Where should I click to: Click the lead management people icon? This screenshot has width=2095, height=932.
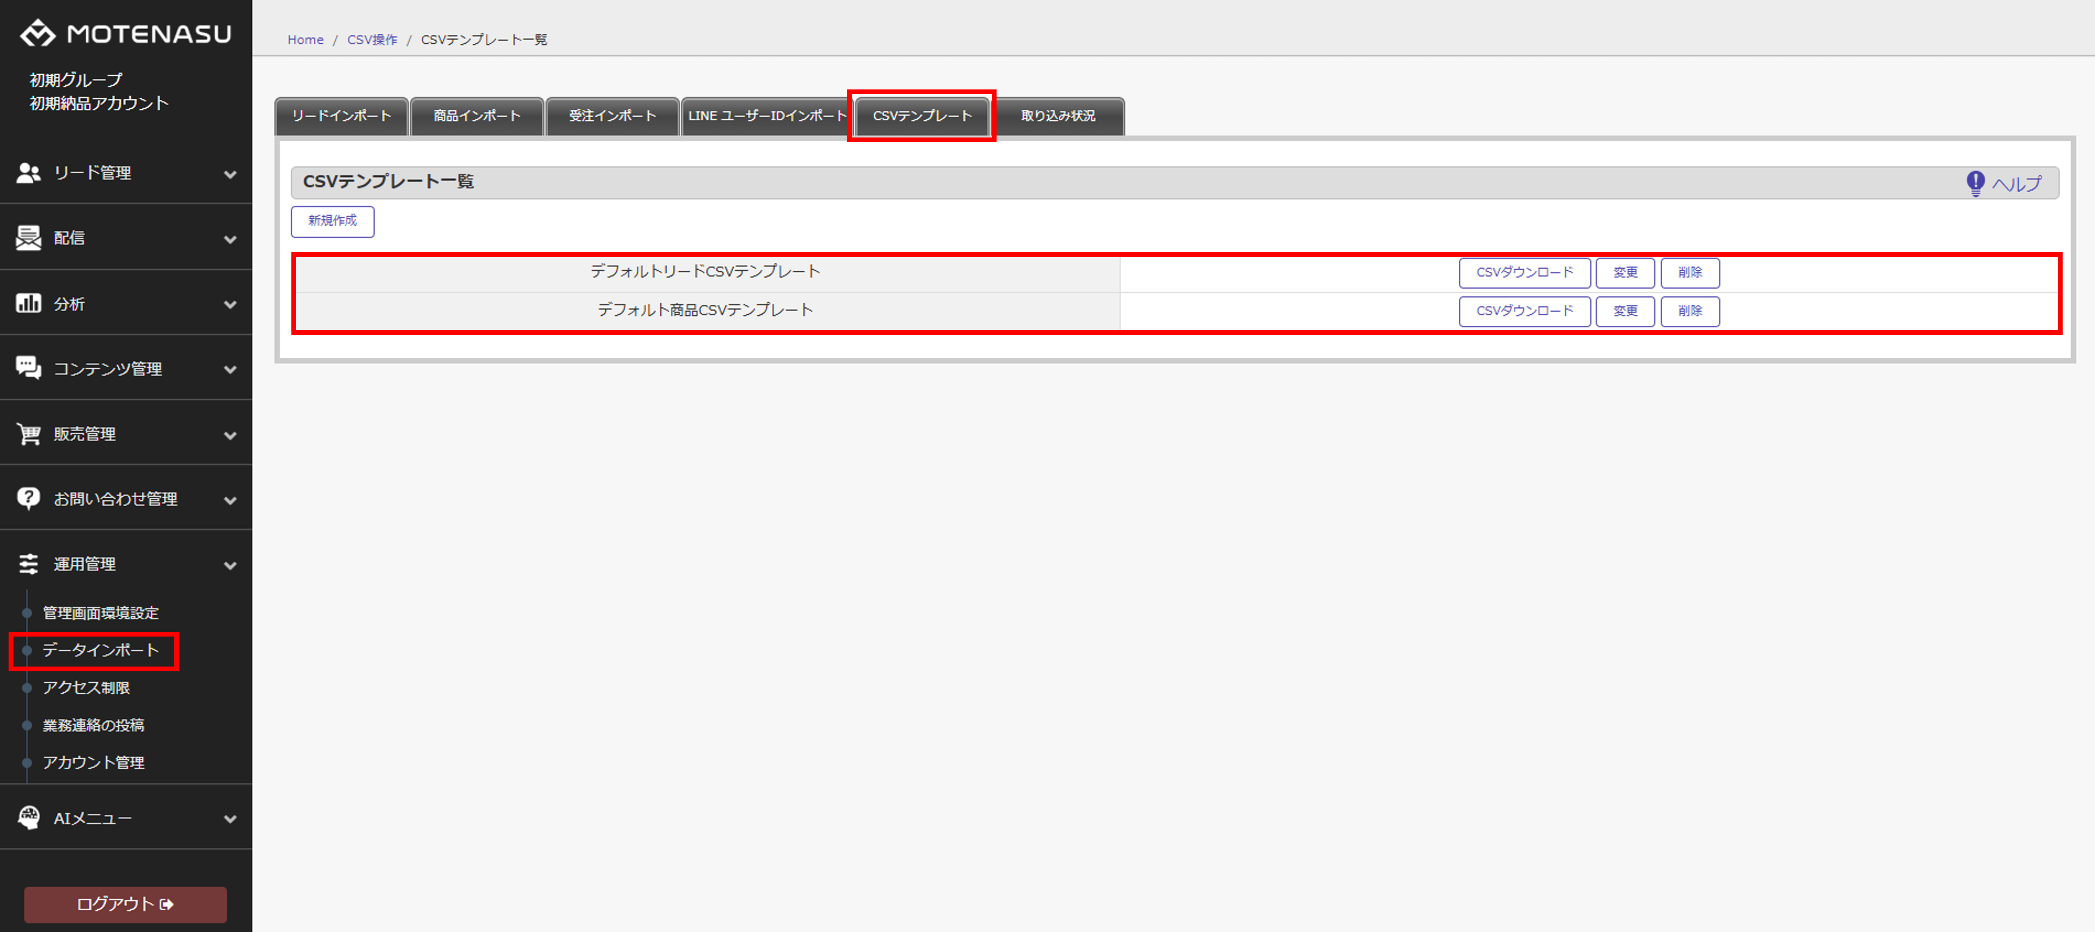click(29, 173)
